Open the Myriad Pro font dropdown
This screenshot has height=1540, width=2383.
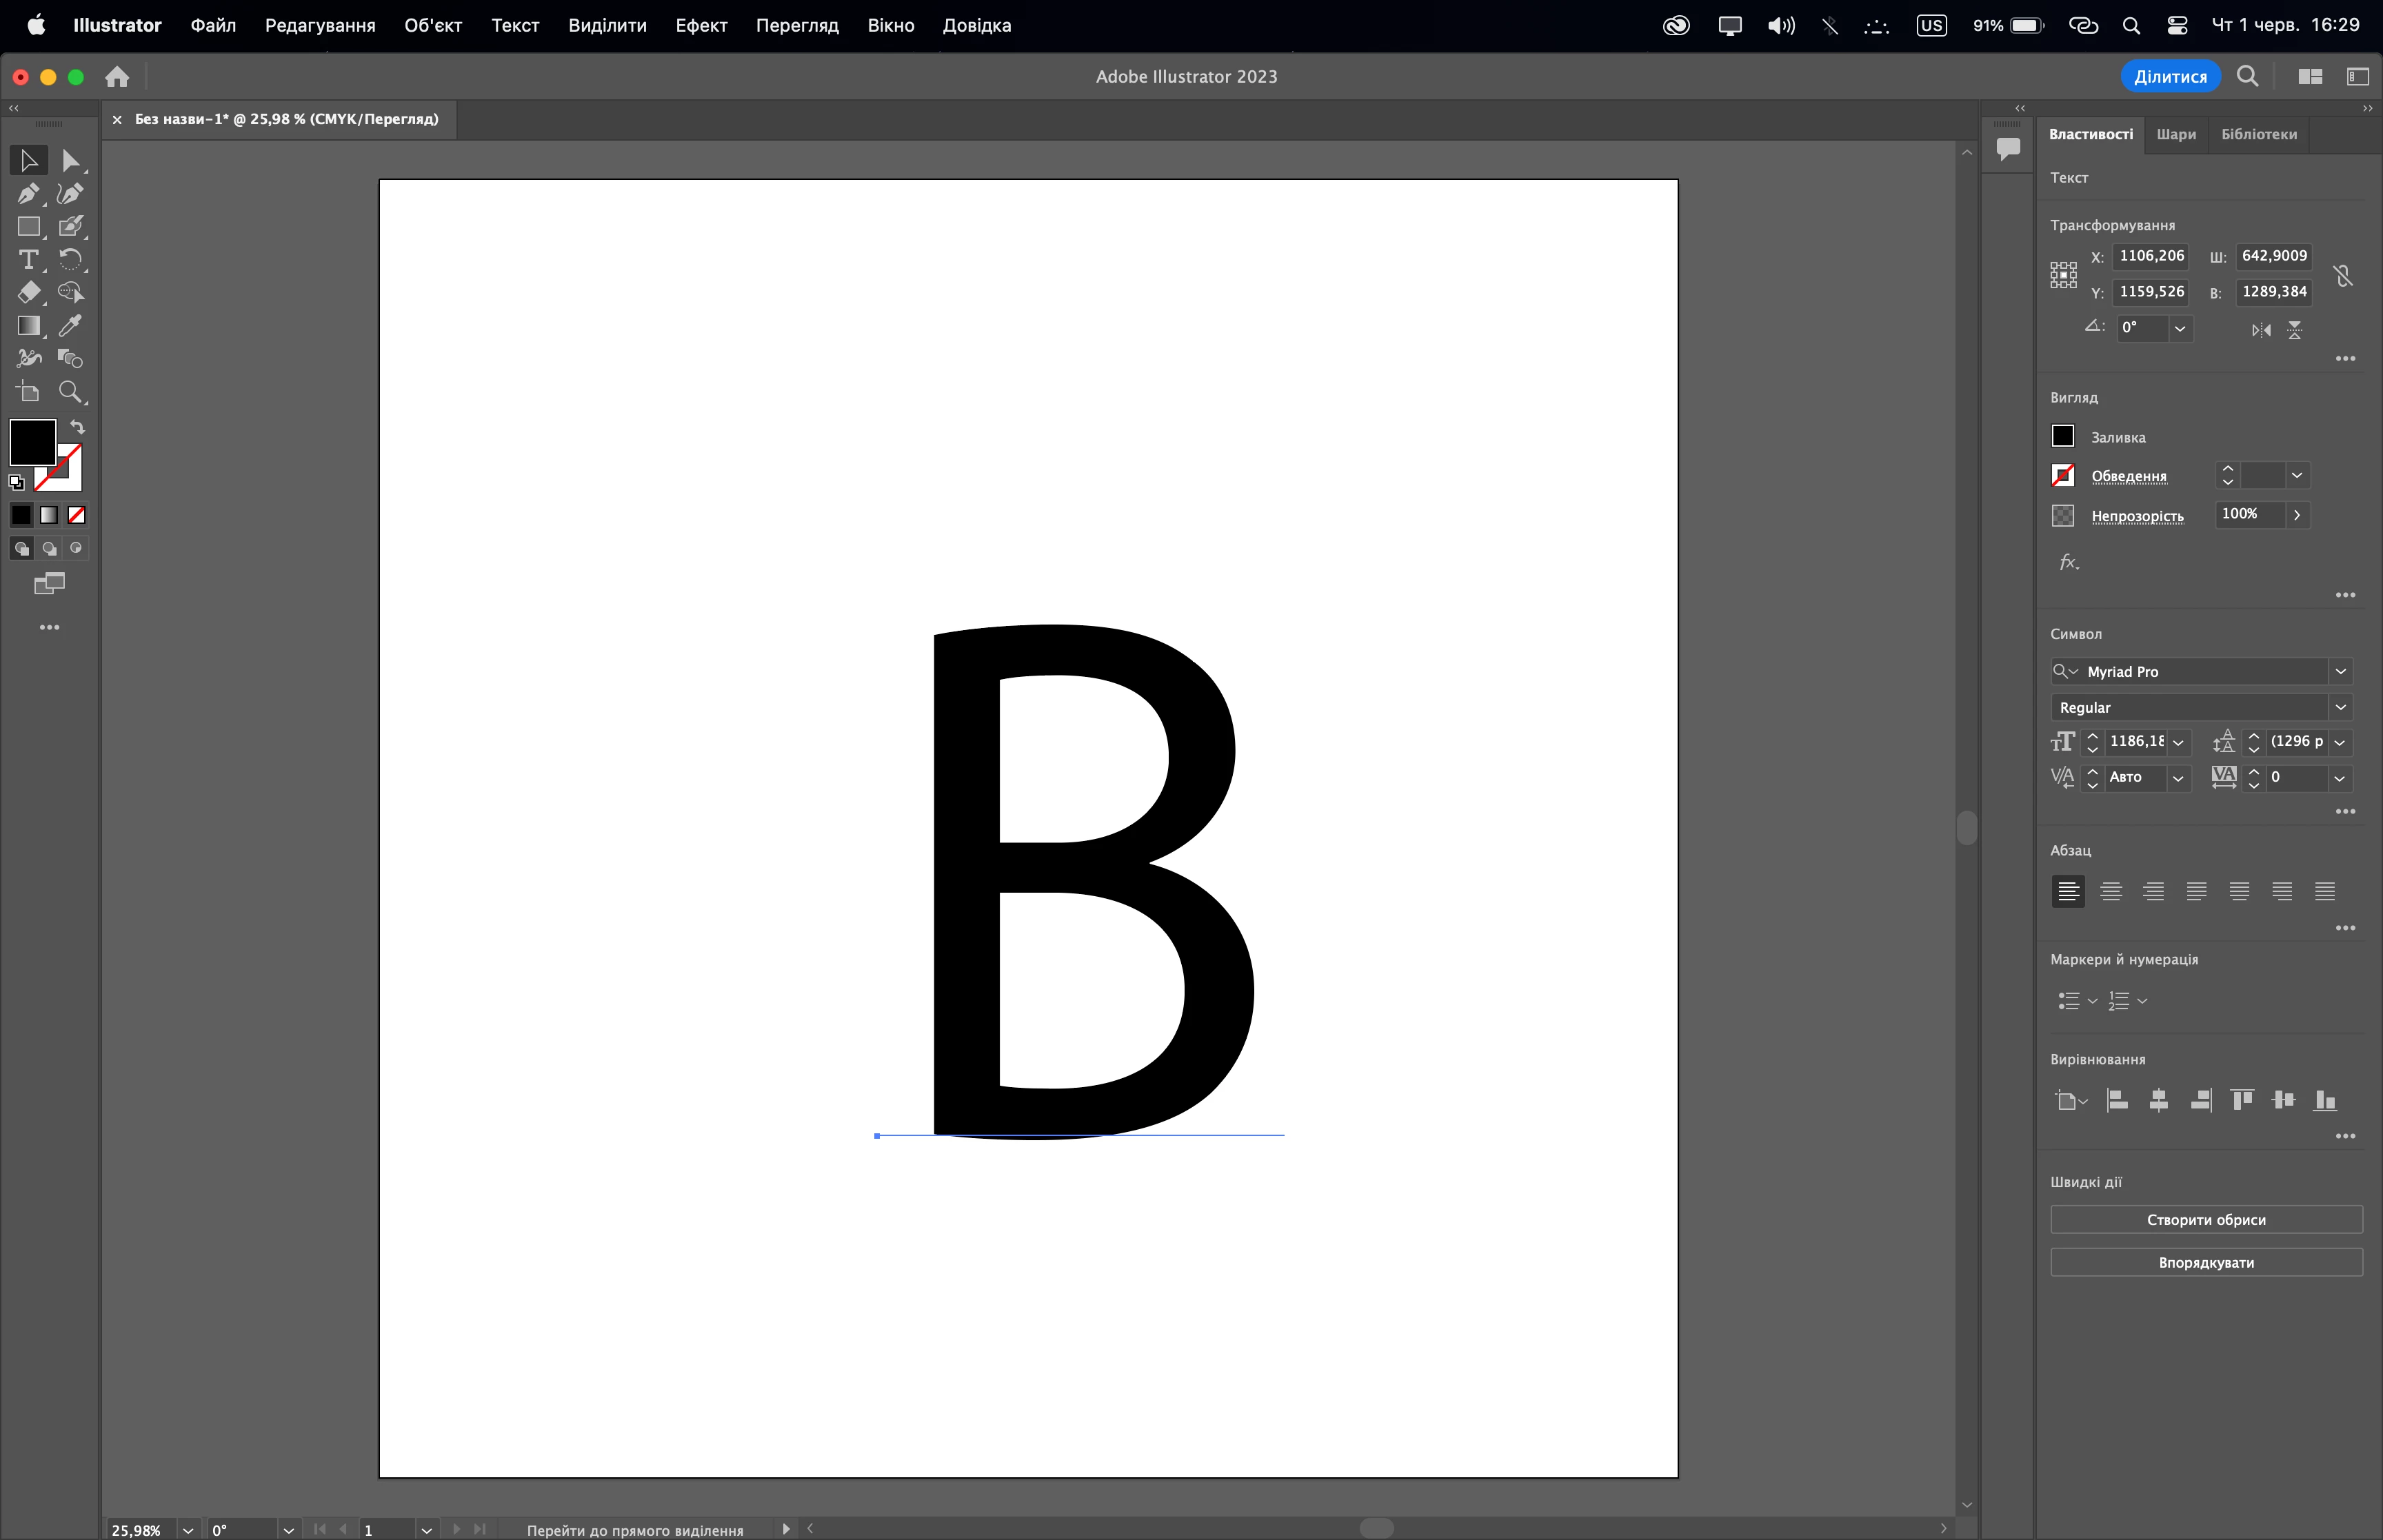click(2340, 671)
